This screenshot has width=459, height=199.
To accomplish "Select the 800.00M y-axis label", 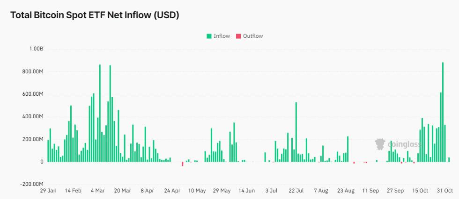I will click(33, 71).
